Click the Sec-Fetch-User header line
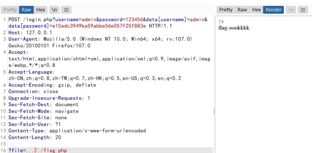 pos(35,124)
